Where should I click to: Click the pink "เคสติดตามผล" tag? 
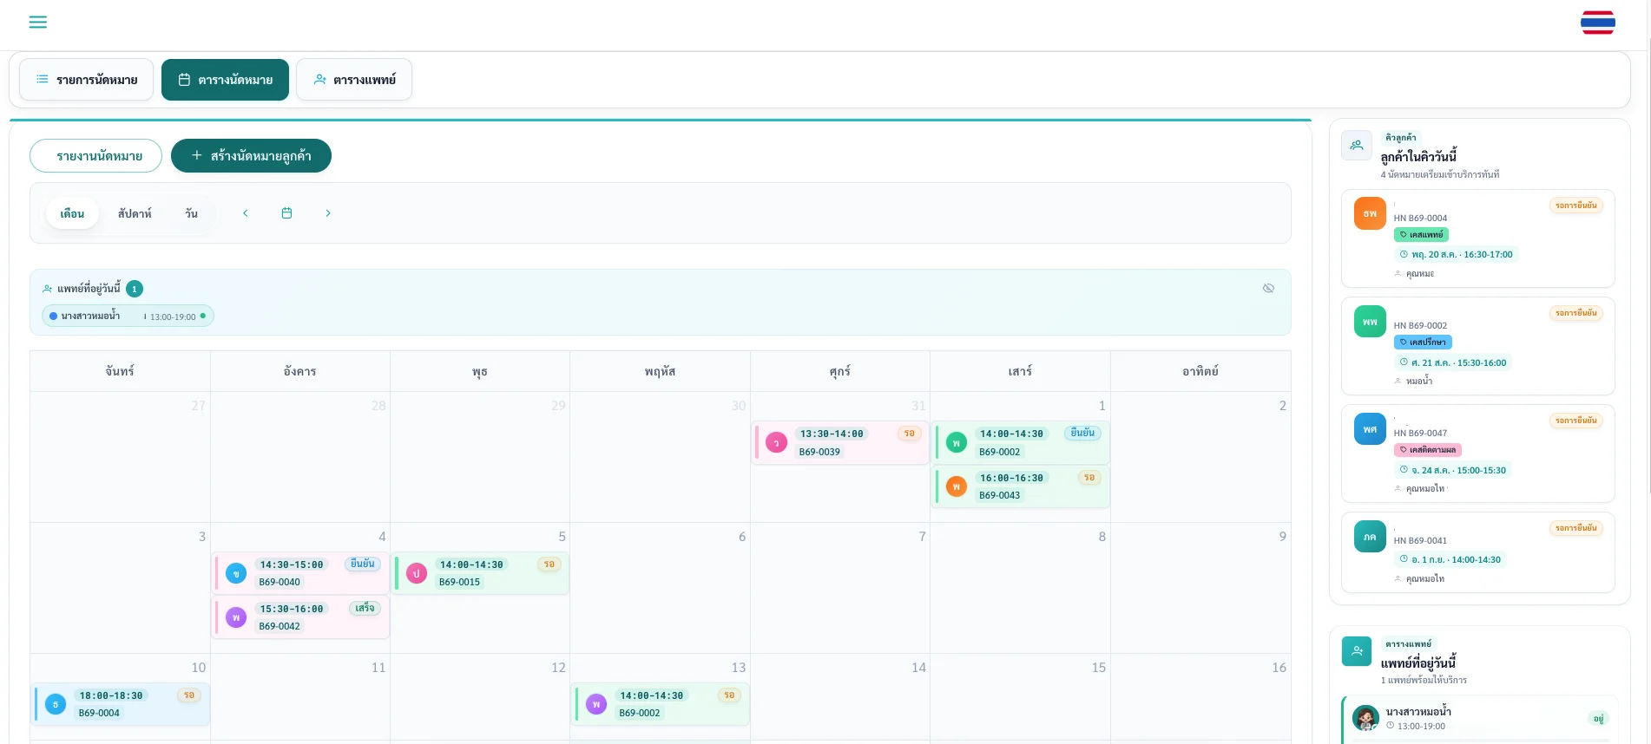pyautogui.click(x=1428, y=450)
